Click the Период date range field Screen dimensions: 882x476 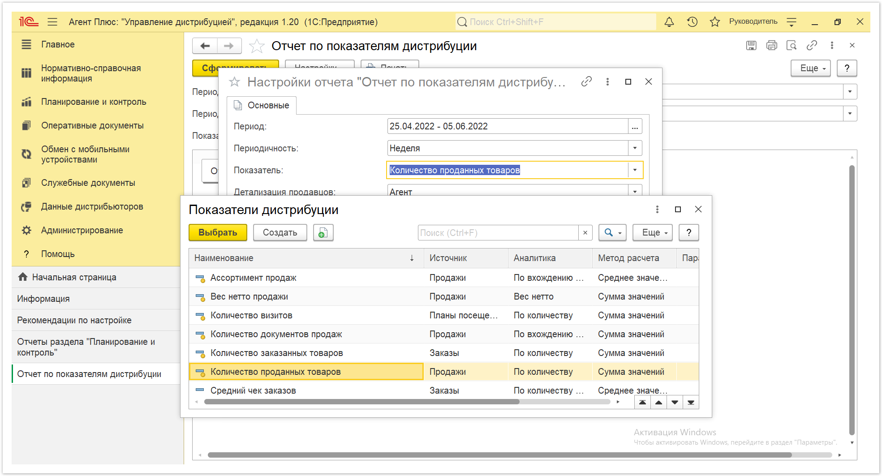coord(508,126)
